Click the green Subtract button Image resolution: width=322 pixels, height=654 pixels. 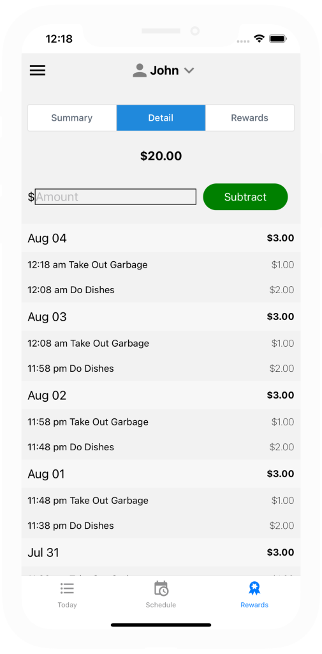[245, 197]
